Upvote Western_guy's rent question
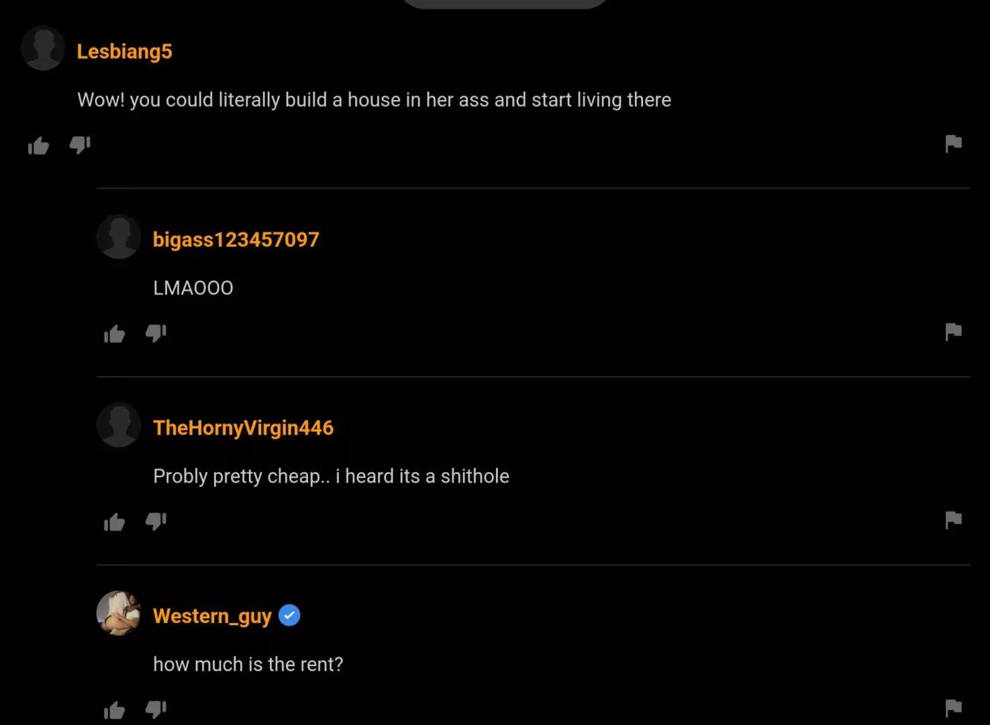Image resolution: width=990 pixels, height=725 pixels. (x=114, y=710)
